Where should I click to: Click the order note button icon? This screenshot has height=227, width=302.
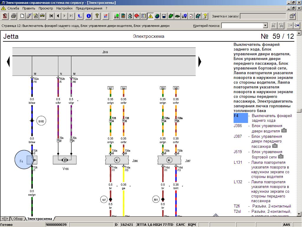pos(292,16)
